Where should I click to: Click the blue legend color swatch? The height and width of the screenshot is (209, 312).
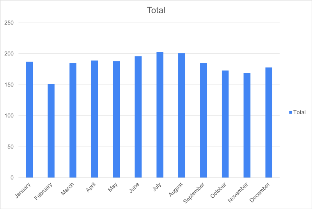[291, 112]
